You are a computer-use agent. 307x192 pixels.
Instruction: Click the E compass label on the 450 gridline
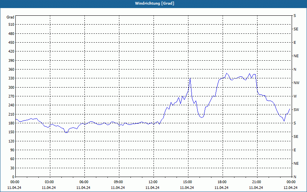click(295, 43)
